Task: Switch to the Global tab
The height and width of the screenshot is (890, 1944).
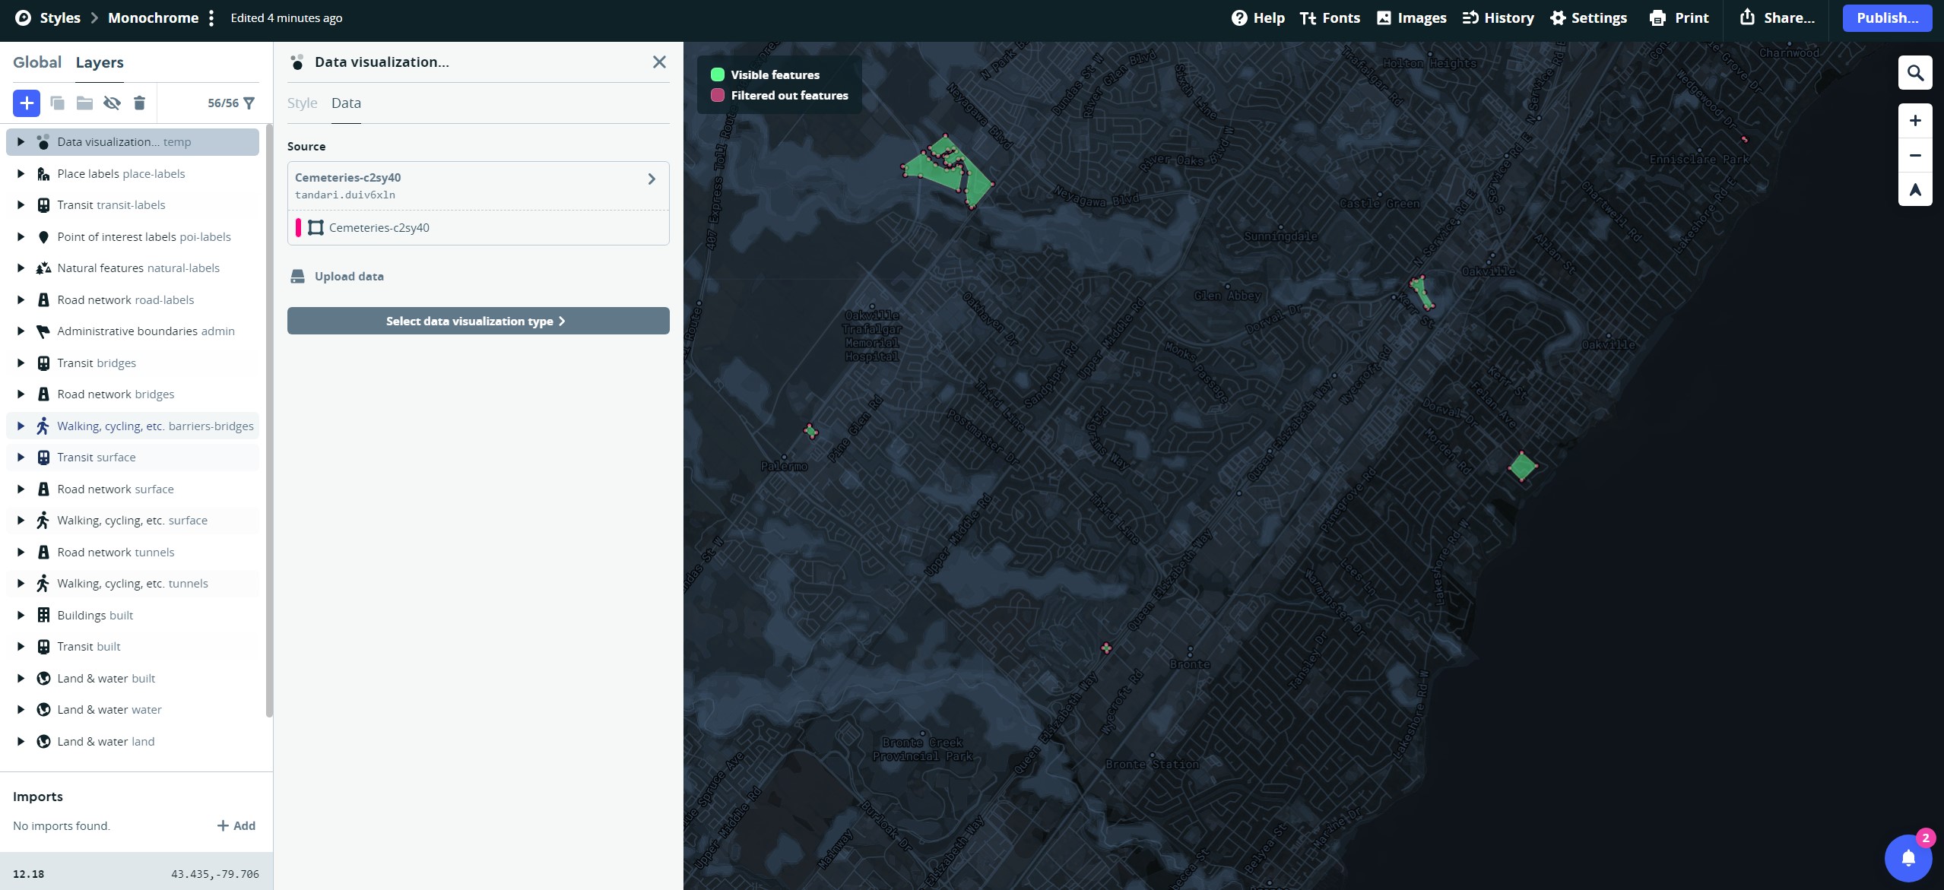Action: (37, 62)
